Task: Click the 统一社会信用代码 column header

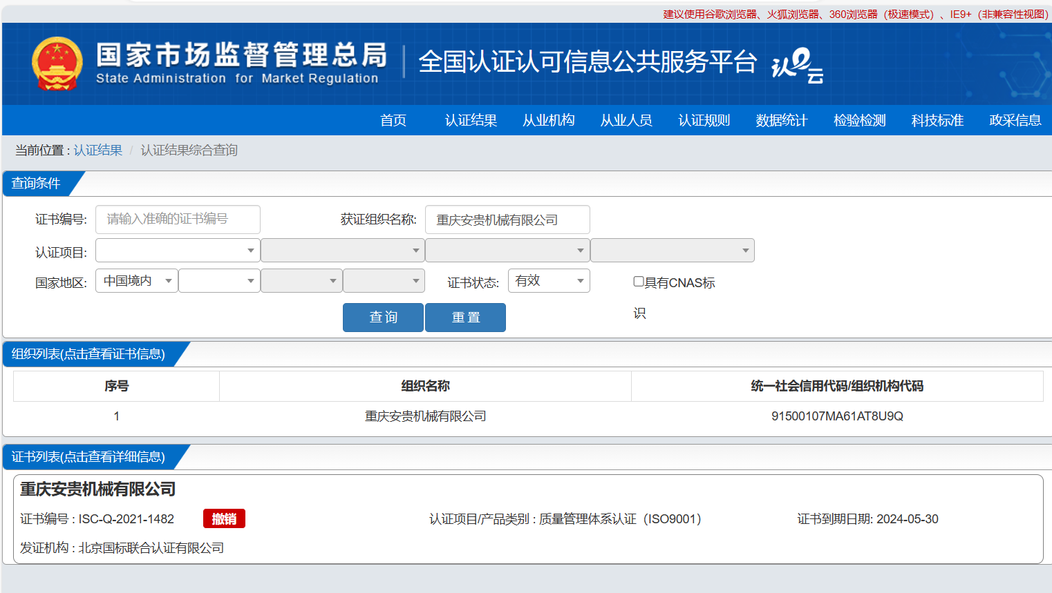Action: (837, 386)
